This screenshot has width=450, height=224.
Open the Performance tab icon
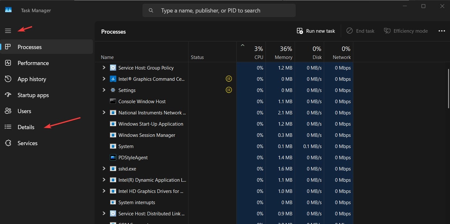click(8, 63)
